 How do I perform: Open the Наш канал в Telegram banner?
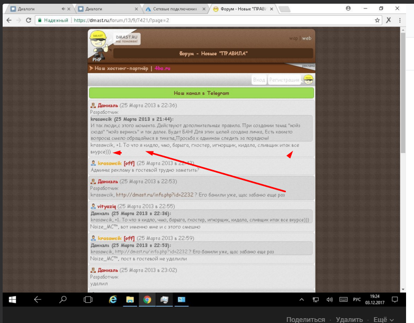point(201,93)
